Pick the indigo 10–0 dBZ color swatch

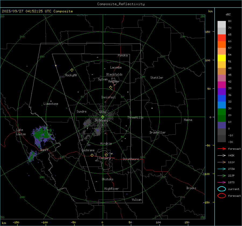pyautogui.click(x=222, y=125)
